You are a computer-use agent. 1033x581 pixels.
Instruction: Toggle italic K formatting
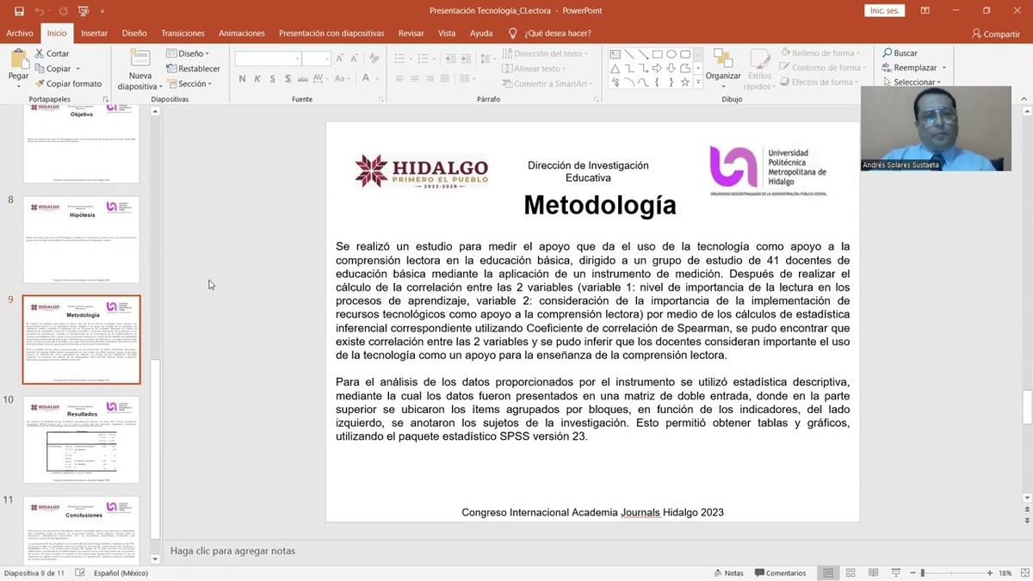pos(257,78)
